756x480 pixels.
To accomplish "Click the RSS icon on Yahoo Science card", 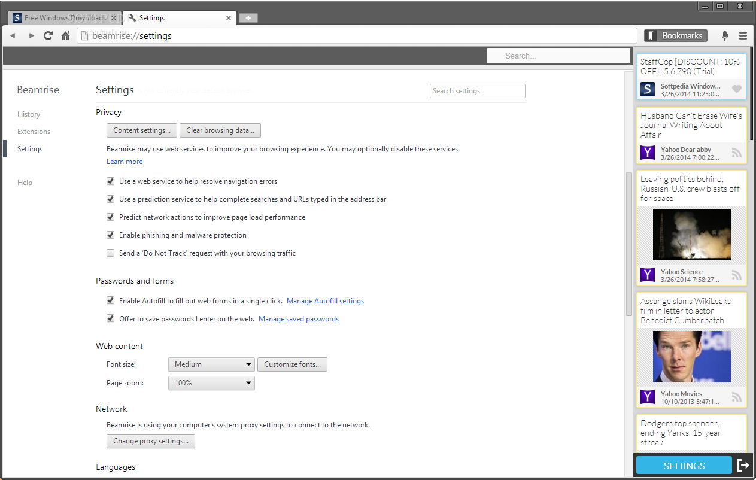I will click(x=737, y=275).
